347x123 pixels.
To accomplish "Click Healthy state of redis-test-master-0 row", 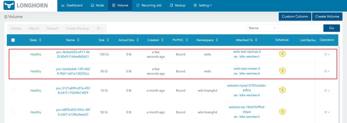I will coord(36,71).
